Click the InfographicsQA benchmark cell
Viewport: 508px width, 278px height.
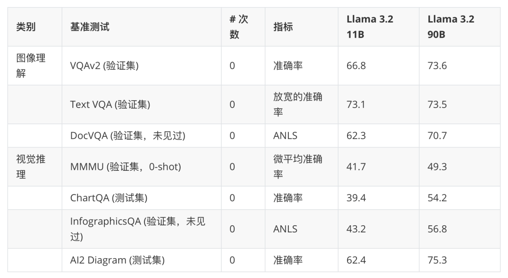[137, 229]
